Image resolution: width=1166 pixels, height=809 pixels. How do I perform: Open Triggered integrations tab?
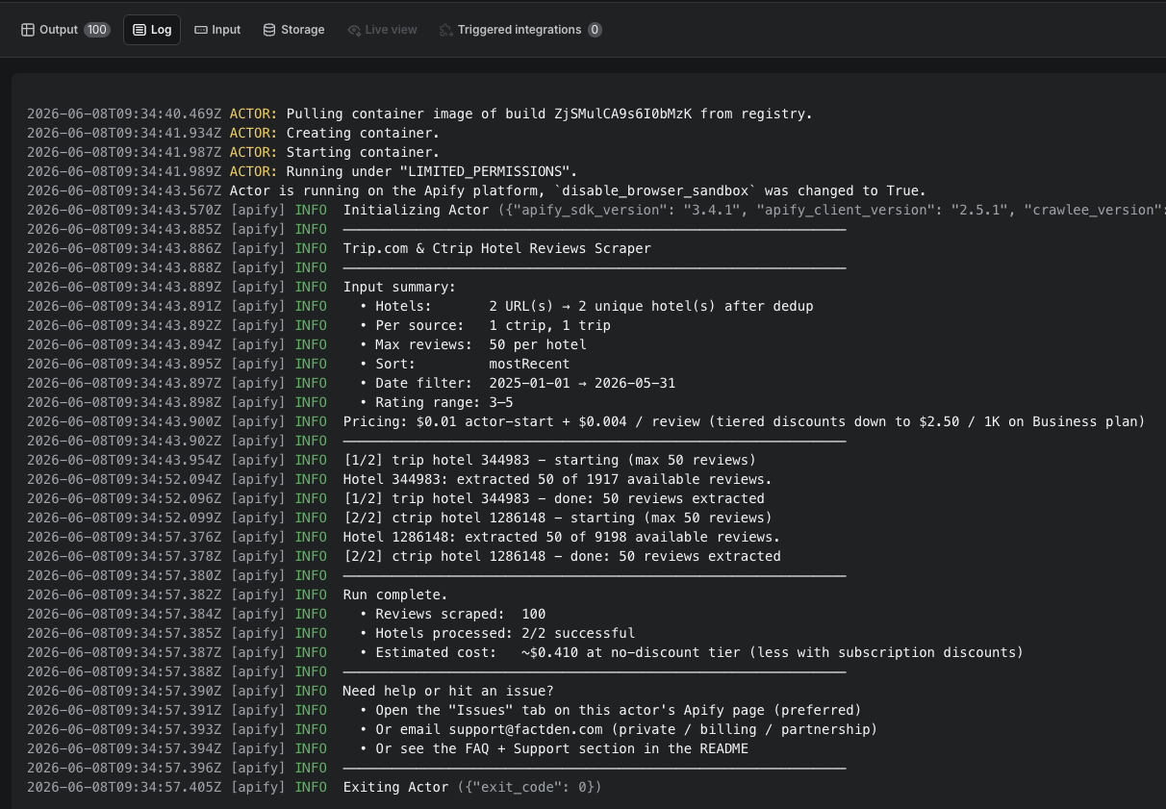[x=520, y=30]
